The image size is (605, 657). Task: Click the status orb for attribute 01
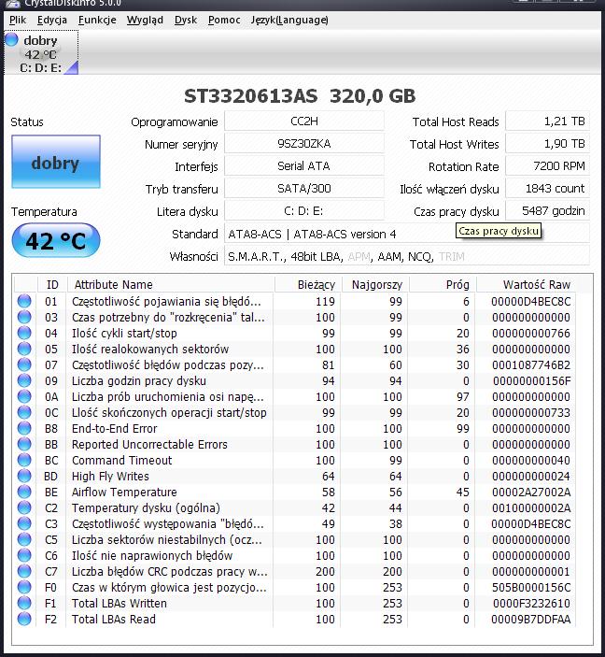pos(24,301)
